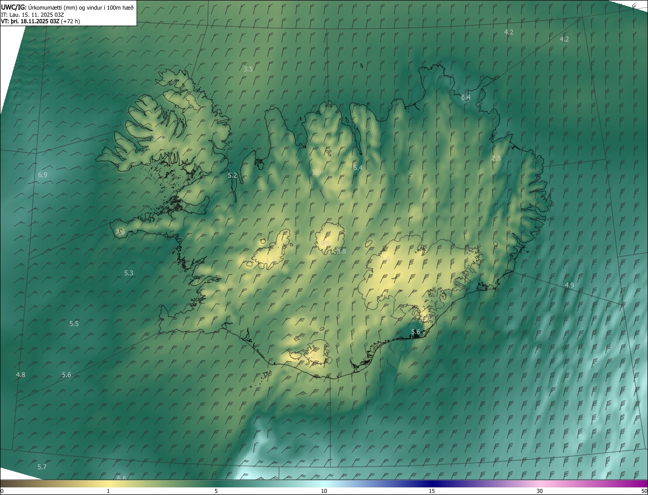Click the 3.5 value label north of Westfjords
Image resolution: width=648 pixels, height=495 pixels.
point(248,69)
